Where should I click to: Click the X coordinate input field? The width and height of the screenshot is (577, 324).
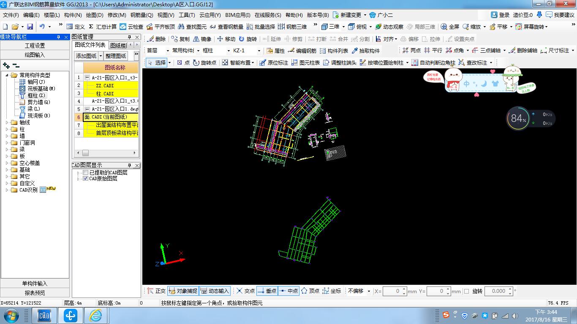point(395,291)
